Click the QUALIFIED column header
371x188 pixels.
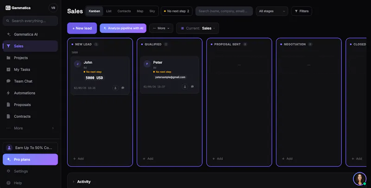coord(153,44)
